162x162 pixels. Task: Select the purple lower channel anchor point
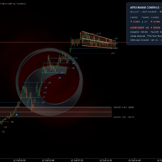pos(111,48)
